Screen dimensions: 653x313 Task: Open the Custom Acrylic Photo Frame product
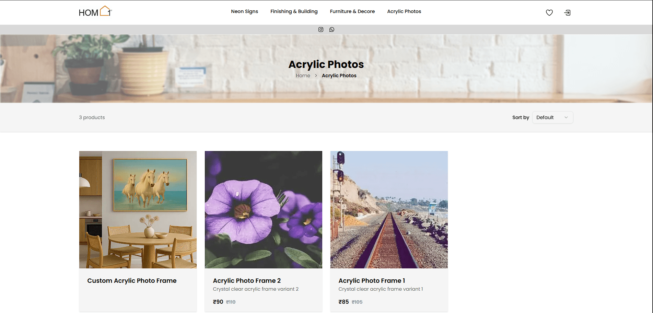(132, 280)
